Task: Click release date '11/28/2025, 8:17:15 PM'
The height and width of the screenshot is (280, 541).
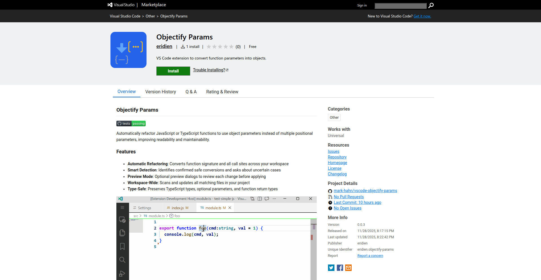Action: click(x=376, y=231)
